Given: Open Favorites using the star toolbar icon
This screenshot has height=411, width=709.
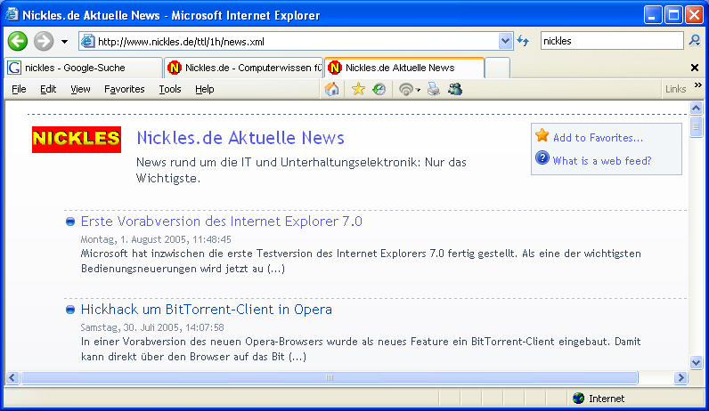Looking at the screenshot, I should [x=358, y=89].
